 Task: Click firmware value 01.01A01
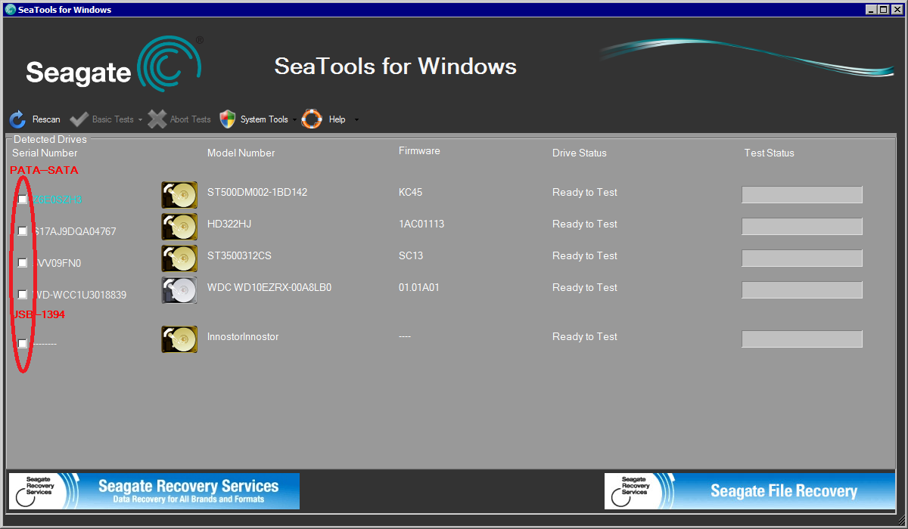click(419, 287)
